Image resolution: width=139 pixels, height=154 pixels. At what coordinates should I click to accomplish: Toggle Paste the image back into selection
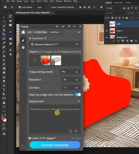78,95
